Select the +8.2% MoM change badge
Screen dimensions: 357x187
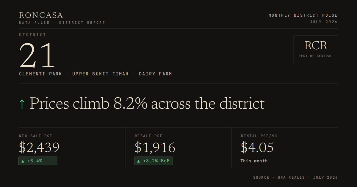tap(154, 161)
